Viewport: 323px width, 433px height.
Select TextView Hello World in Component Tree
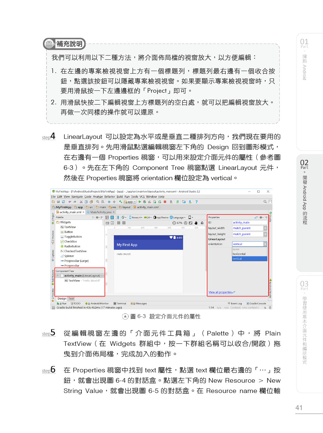(82, 281)
